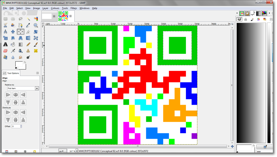Open the background colour swatch
The height and width of the screenshot is (157, 277).
[x=24, y=67]
